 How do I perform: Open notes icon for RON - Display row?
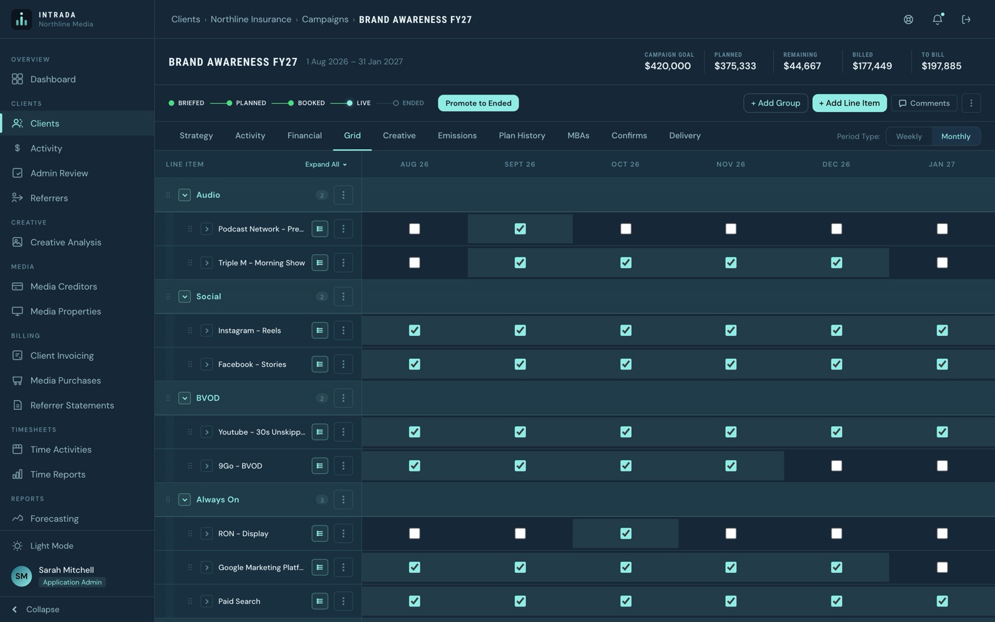tap(320, 533)
